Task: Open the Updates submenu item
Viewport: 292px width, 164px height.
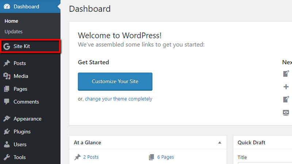Action: pyautogui.click(x=14, y=32)
